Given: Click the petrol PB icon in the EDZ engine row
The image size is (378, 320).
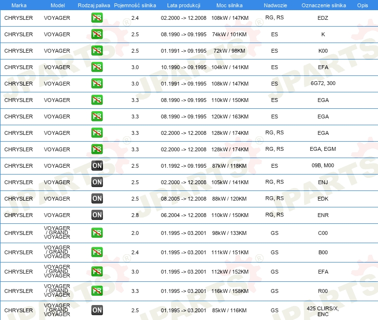Looking at the screenshot, I should click(x=97, y=18).
